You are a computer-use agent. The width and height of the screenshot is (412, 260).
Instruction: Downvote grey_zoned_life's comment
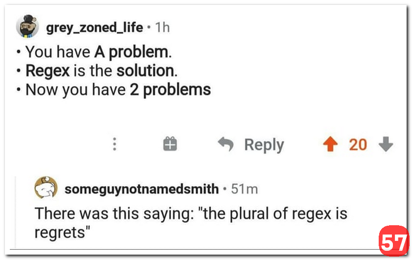(387, 144)
